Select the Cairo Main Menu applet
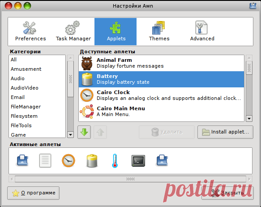The width and height of the screenshot is (261, 207). click(x=161, y=112)
